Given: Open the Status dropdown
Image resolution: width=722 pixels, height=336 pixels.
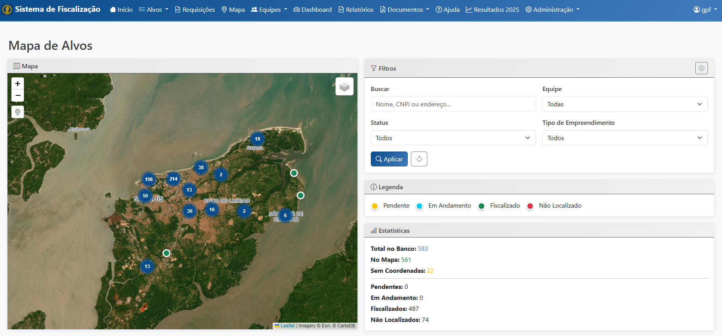Looking at the screenshot, I should tap(453, 138).
